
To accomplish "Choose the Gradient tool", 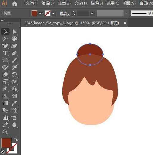I will [5, 103].
